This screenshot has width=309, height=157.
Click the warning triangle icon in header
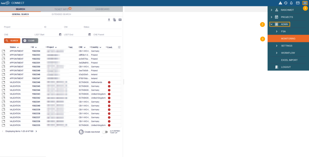point(280,3)
